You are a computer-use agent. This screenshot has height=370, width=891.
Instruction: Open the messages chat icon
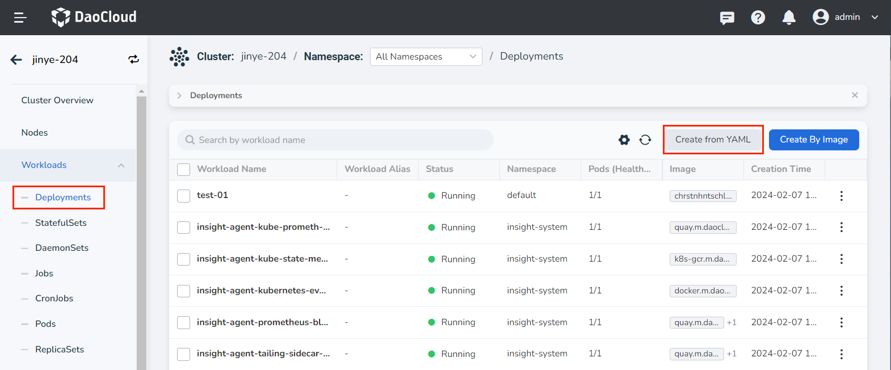point(727,18)
